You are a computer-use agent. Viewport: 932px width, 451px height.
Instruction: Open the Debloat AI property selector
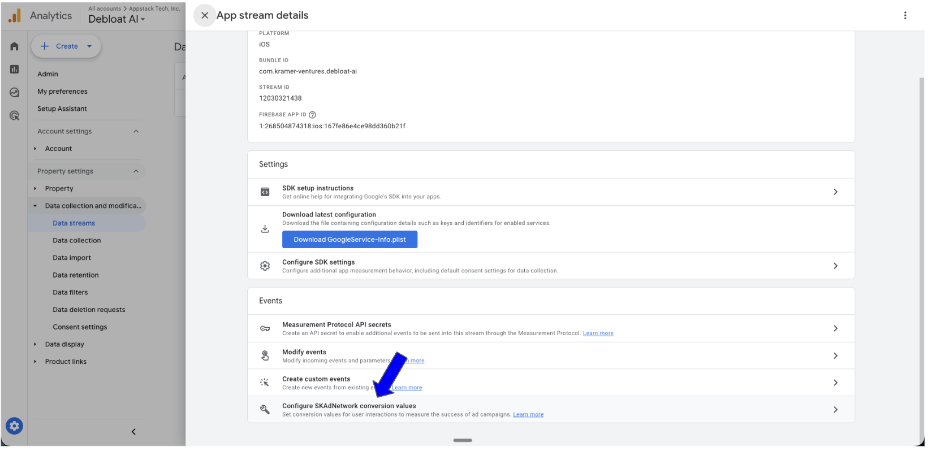116,19
